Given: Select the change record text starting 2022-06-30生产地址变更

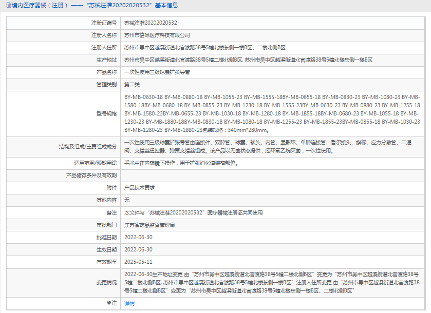Looking at the screenshot, I should point(272,283).
